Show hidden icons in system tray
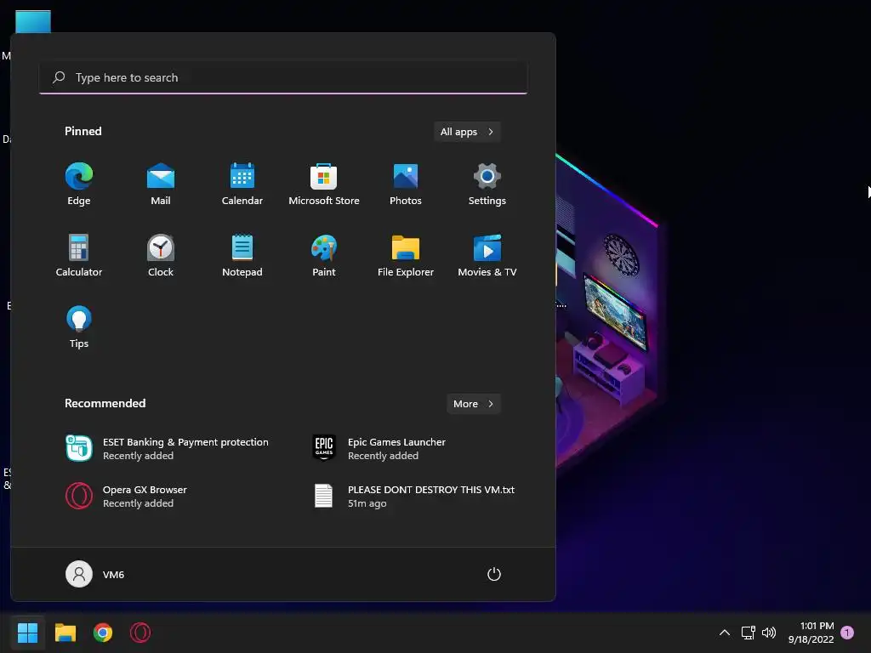871x653 pixels. pos(725,633)
